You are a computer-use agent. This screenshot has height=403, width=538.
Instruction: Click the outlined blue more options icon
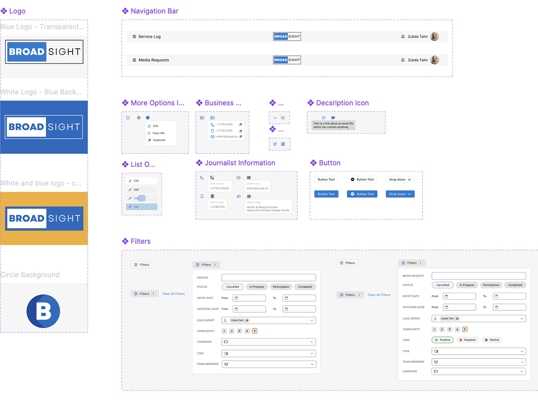(128, 118)
